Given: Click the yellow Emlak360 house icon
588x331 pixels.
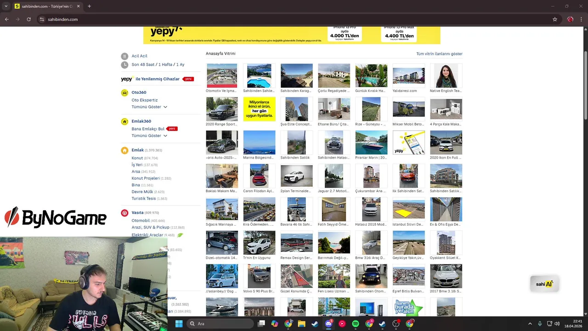Looking at the screenshot, I should click(124, 122).
